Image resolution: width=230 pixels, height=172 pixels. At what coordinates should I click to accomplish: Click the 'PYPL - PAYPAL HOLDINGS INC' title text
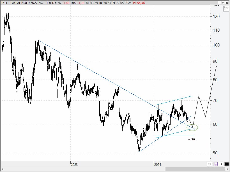(x=22, y=3)
